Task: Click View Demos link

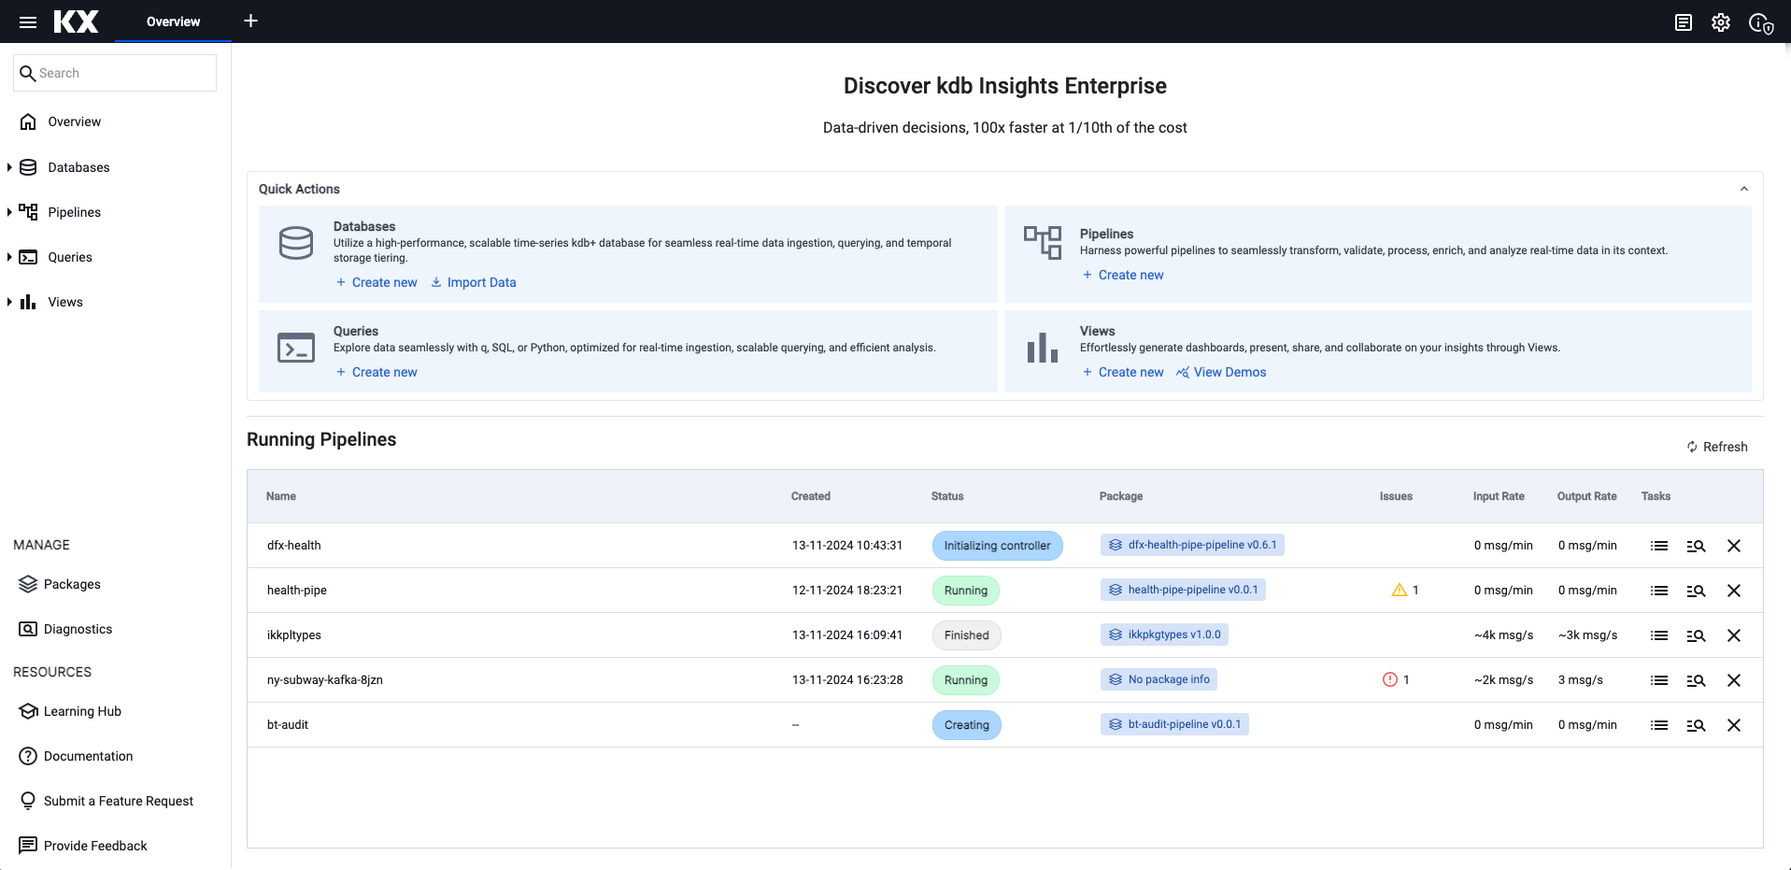Action: [1221, 372]
